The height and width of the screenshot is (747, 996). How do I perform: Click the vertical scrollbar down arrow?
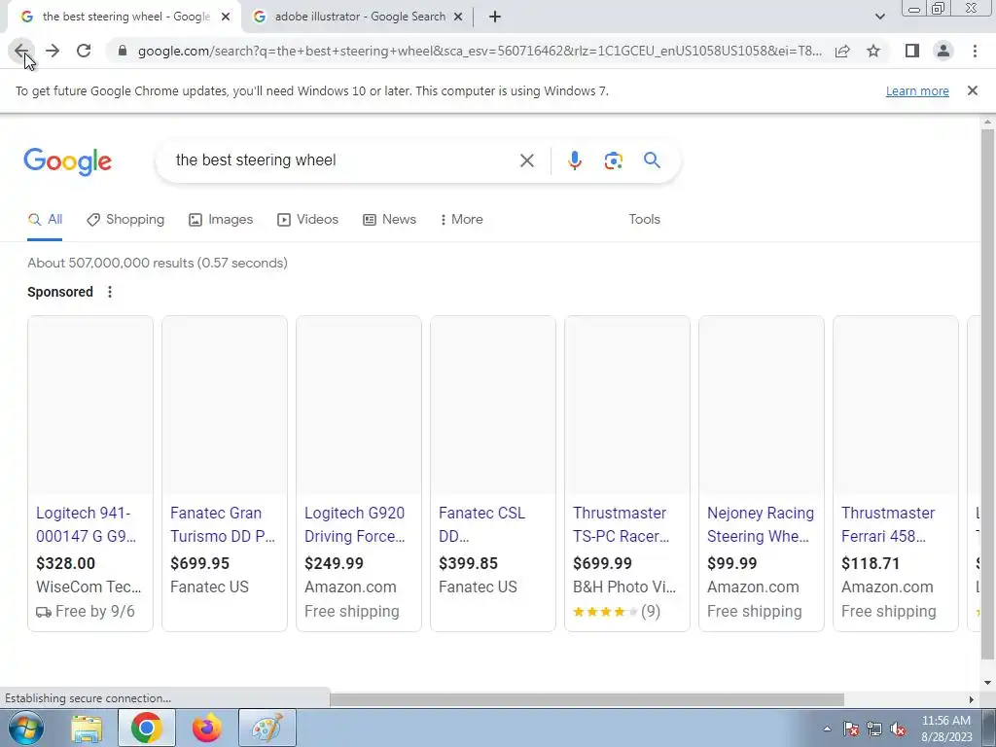tap(987, 682)
